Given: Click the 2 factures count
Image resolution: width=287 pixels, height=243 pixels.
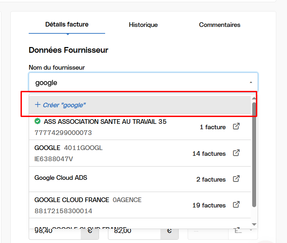Looking at the screenshot, I should pyautogui.click(x=211, y=179).
